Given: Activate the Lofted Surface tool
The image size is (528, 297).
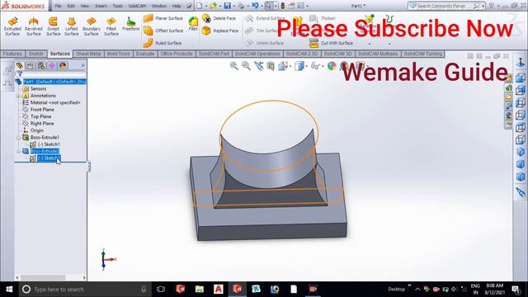Looking at the screenshot, I should (x=72, y=26).
